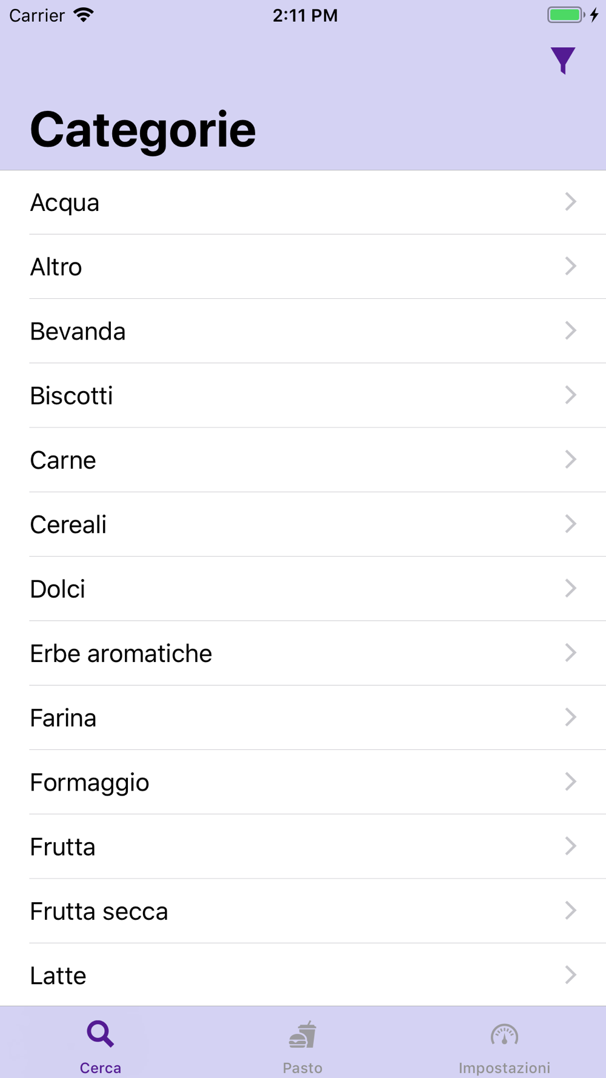The height and width of the screenshot is (1078, 606).
Task: Open the filter funnel icon
Action: [563, 61]
